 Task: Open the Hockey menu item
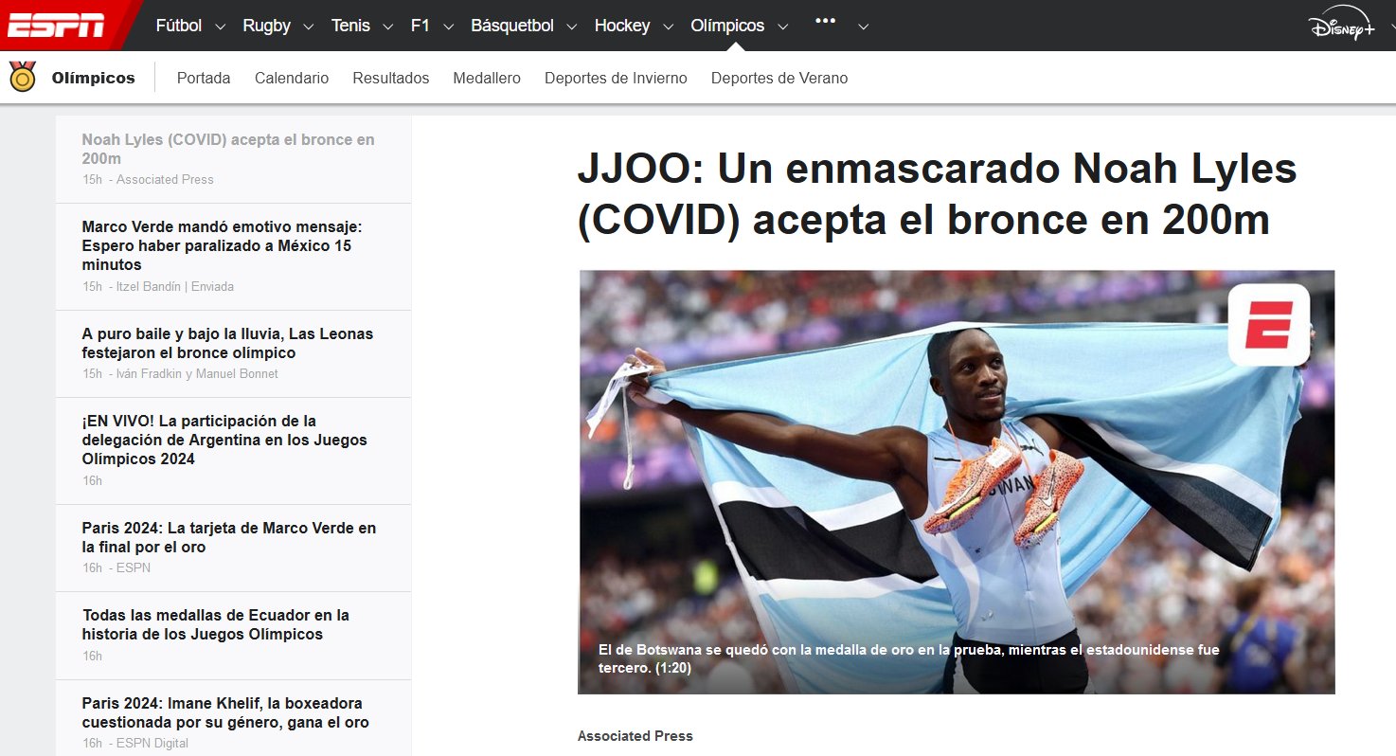(x=621, y=26)
